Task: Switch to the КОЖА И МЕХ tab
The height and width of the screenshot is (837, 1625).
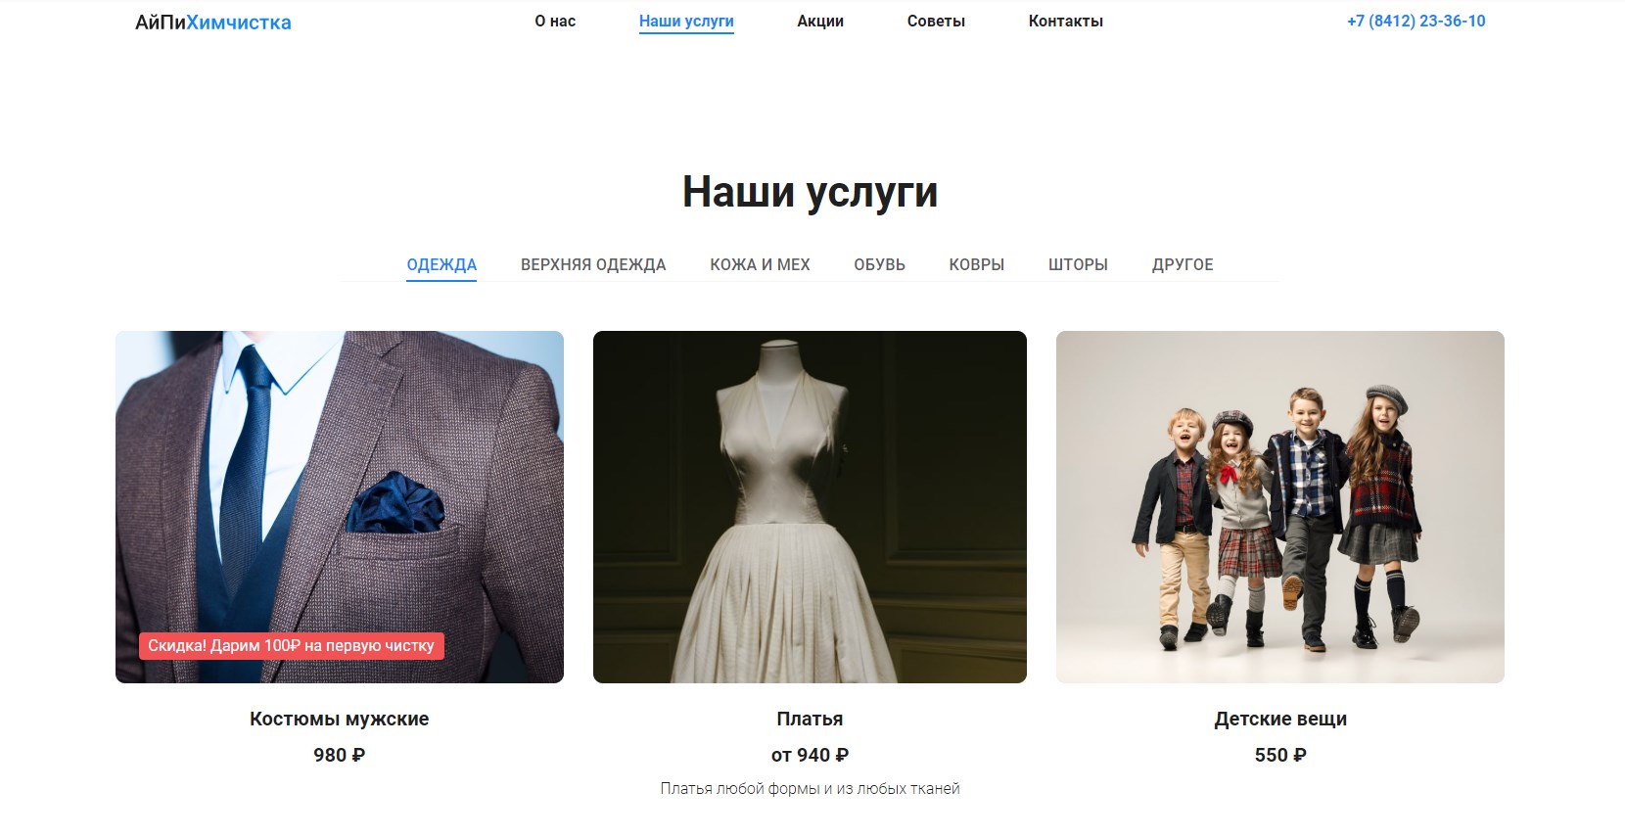Action: (x=760, y=264)
